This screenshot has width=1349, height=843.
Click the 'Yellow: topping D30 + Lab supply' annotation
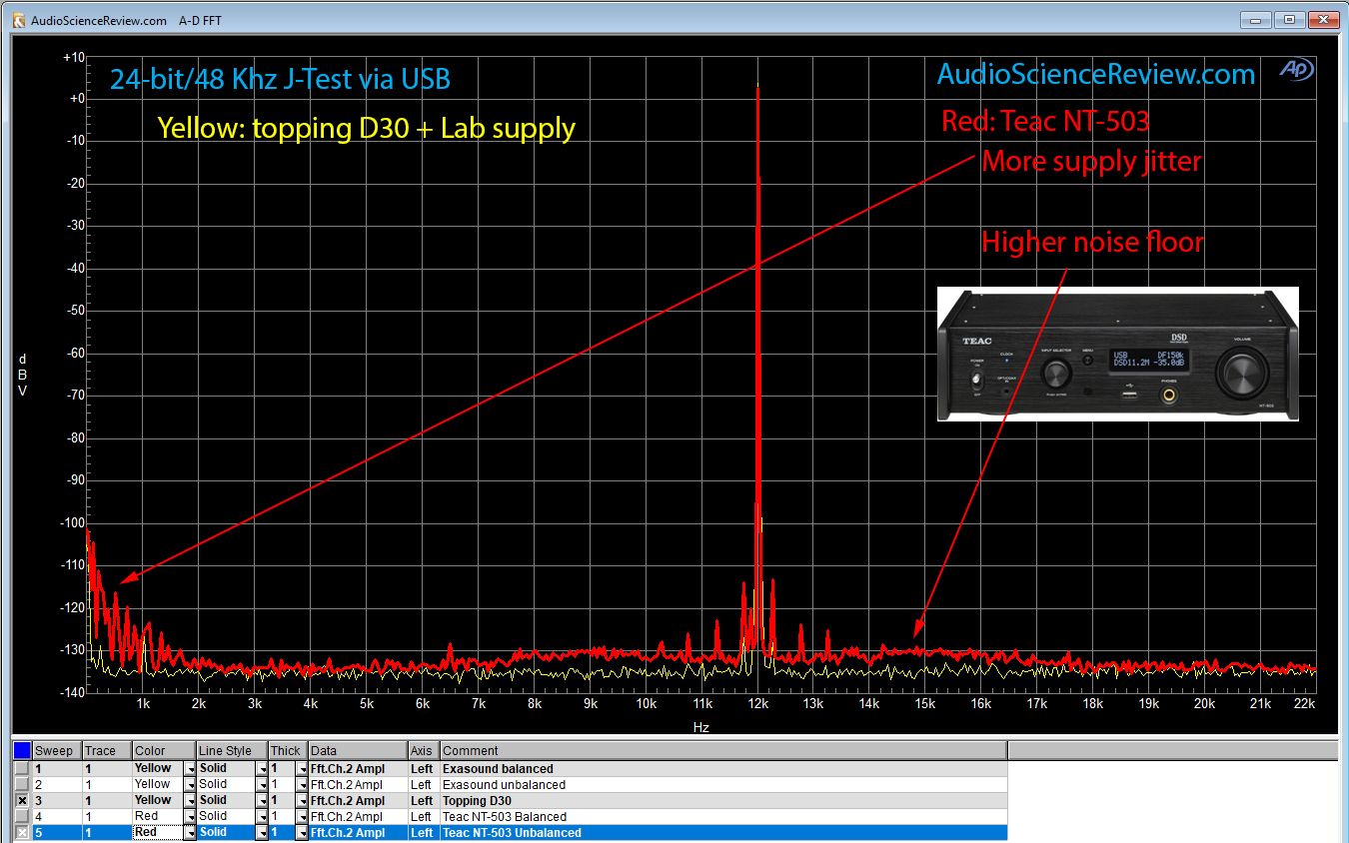(366, 128)
